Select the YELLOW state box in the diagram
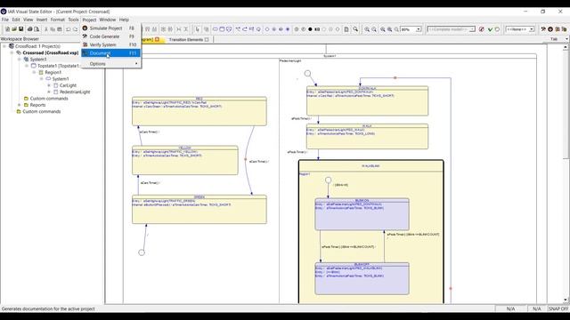570x320 pixels. [185, 160]
